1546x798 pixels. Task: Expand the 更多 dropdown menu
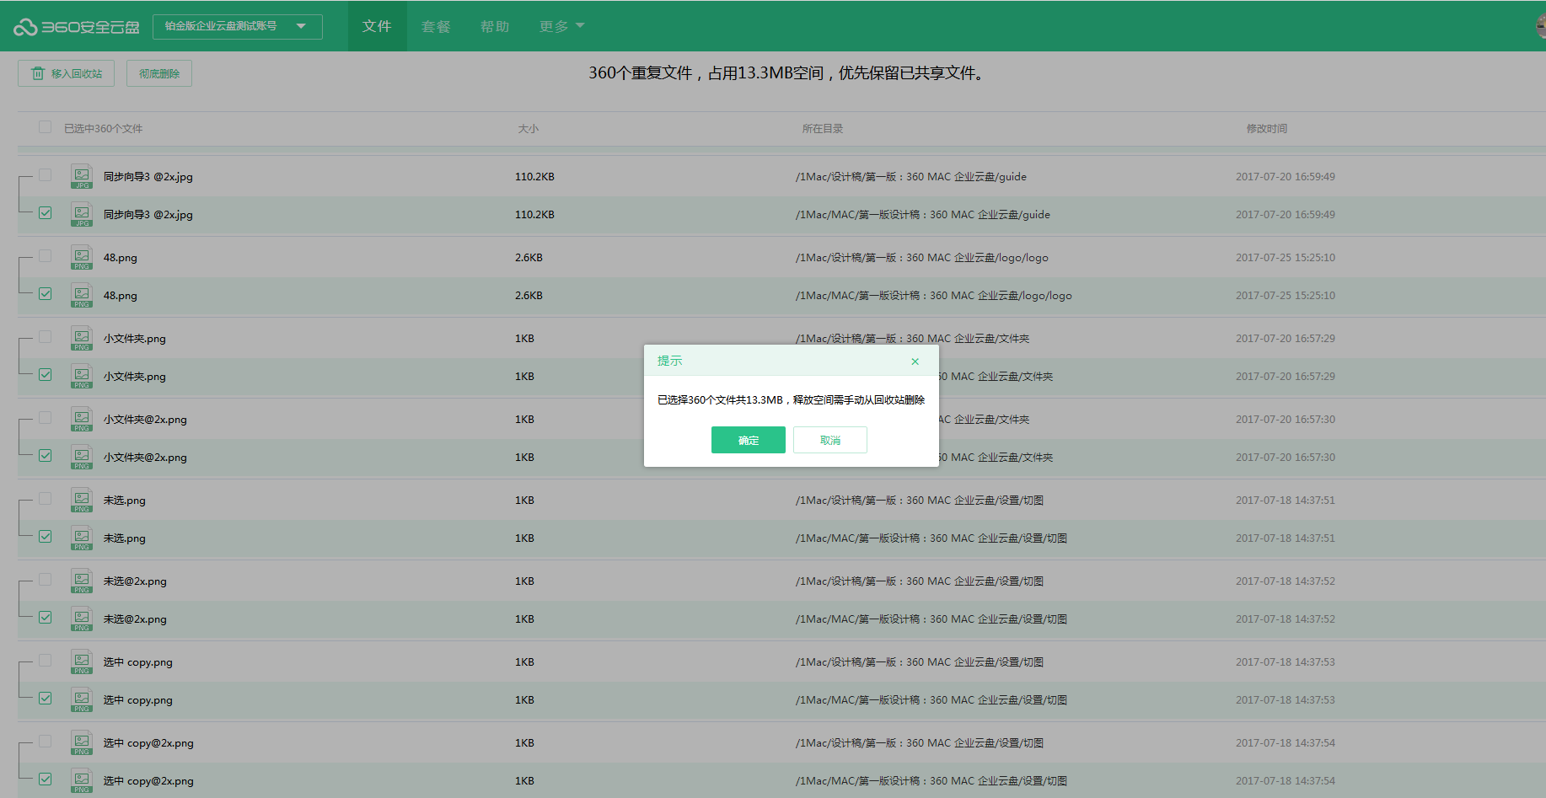point(561,26)
